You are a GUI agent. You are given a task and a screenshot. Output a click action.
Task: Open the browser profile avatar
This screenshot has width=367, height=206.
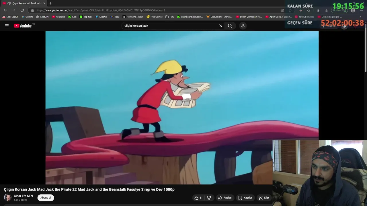tap(353, 10)
